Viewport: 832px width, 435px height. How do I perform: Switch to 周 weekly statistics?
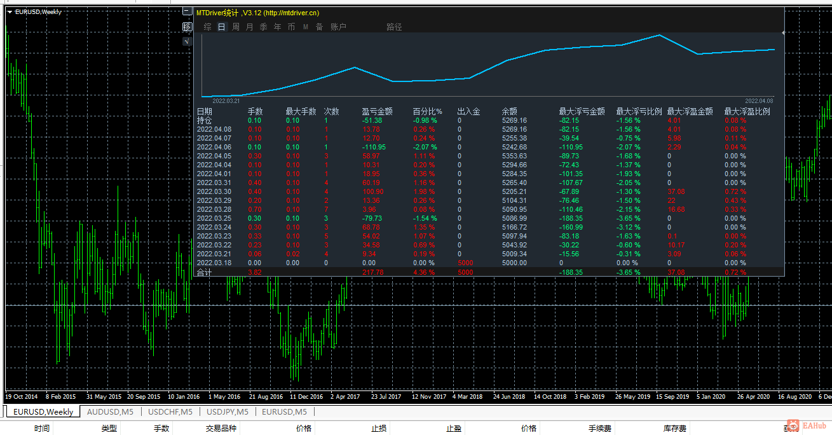point(236,27)
